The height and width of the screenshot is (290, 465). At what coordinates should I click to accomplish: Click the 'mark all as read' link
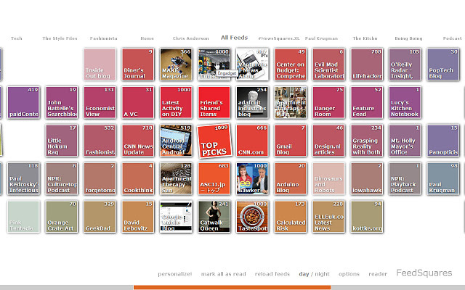click(x=223, y=274)
